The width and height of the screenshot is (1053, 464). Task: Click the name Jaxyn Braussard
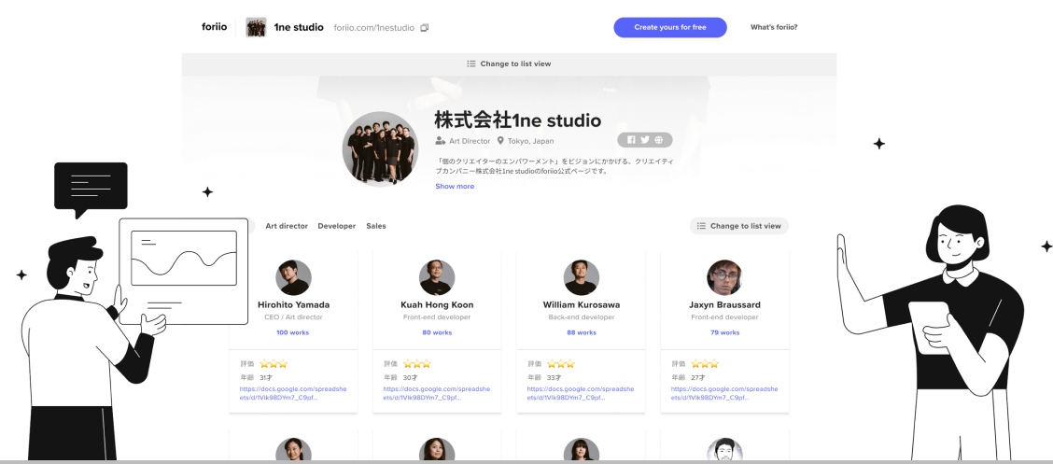coord(724,305)
